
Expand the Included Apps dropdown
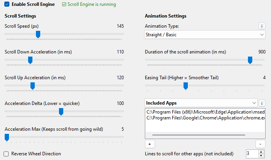click(x=201, y=103)
